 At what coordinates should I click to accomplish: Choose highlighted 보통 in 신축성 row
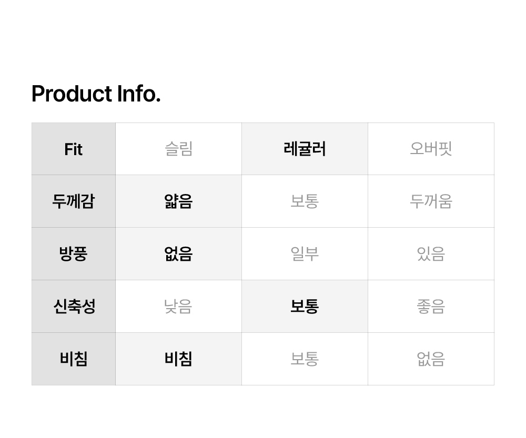pyautogui.click(x=305, y=307)
